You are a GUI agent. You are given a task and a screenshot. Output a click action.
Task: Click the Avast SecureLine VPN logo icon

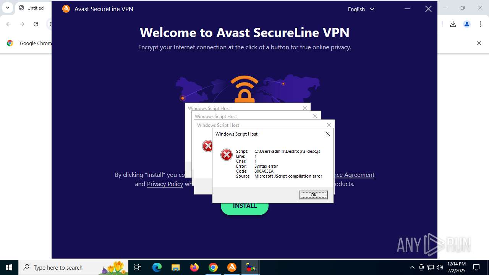tap(66, 9)
